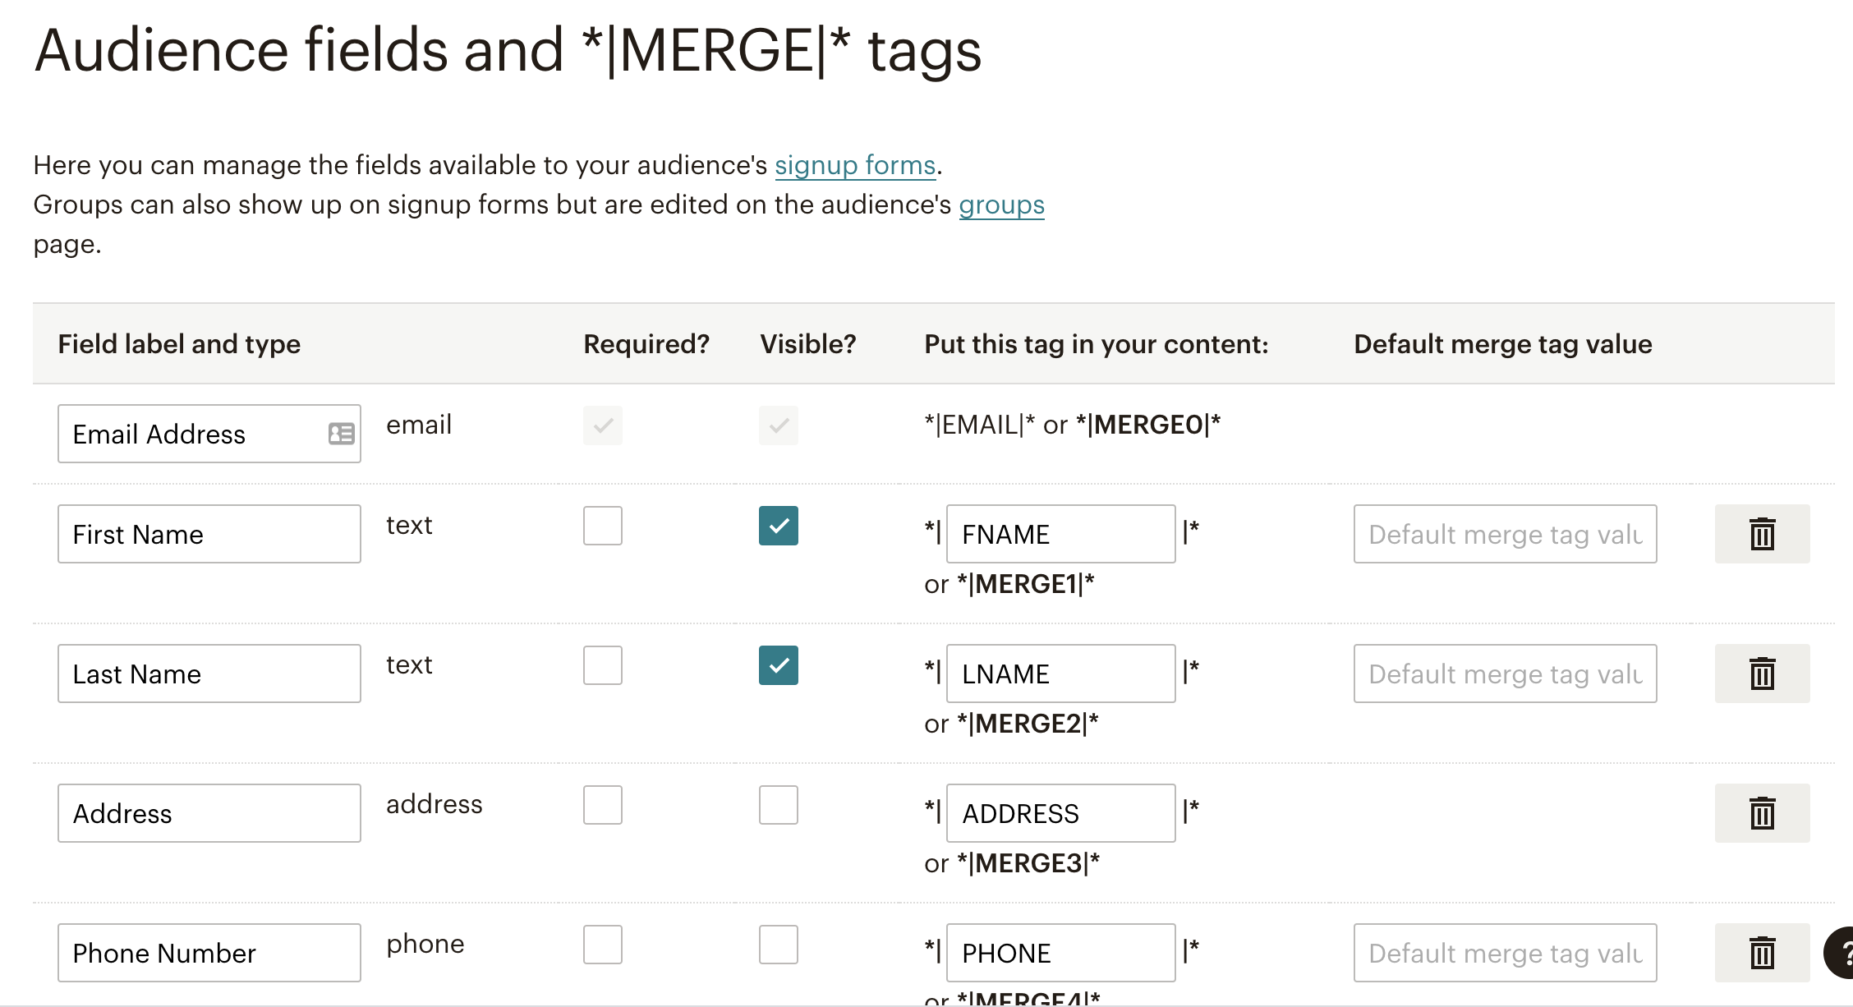Show Phone Number field as visible
This screenshot has height=1007, width=1853.
click(779, 945)
